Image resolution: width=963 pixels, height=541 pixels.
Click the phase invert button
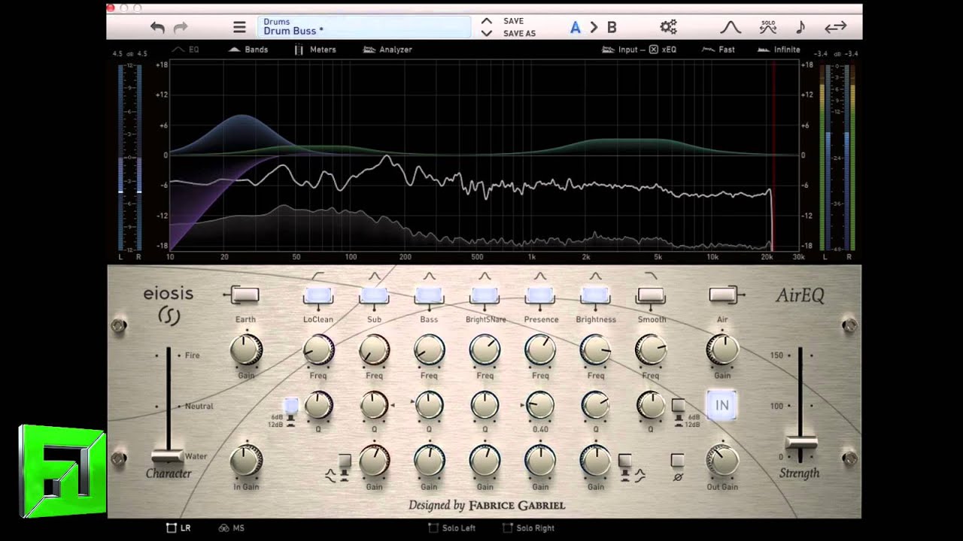pos(678,461)
